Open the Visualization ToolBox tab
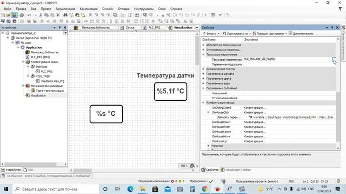The height and width of the screenshot is (194, 346). tap(236, 170)
